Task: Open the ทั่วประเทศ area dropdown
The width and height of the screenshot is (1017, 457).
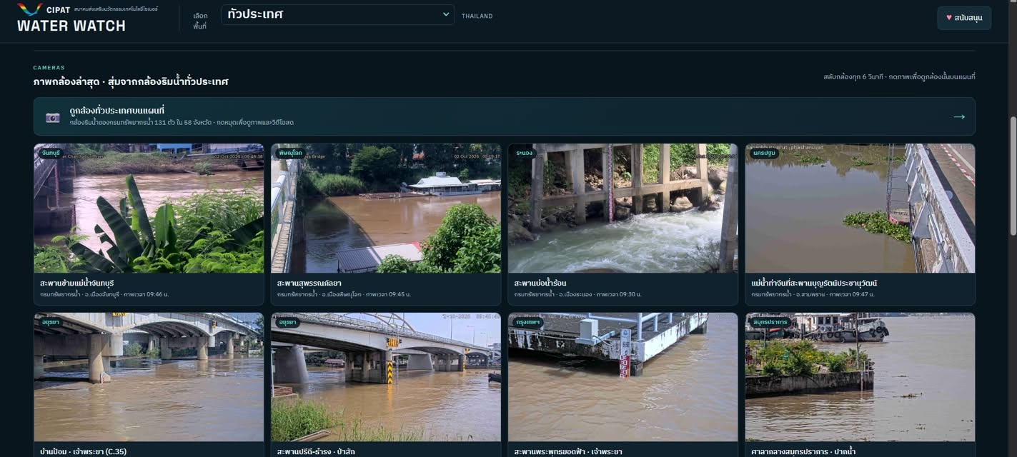Action: pos(337,14)
